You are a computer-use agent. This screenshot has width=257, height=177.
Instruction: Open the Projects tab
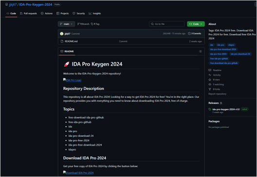(x=63, y=14)
